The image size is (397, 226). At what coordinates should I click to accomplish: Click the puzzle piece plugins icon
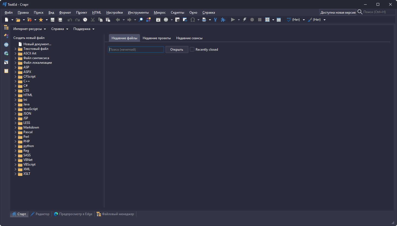(223, 20)
